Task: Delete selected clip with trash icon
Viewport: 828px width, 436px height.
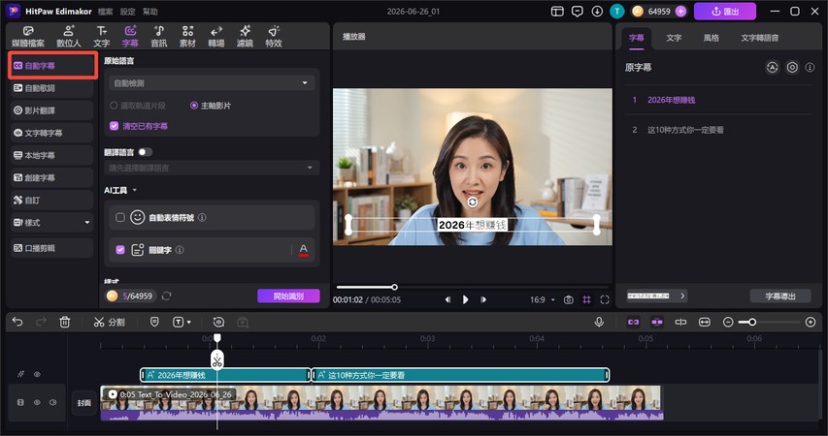Action: point(64,322)
